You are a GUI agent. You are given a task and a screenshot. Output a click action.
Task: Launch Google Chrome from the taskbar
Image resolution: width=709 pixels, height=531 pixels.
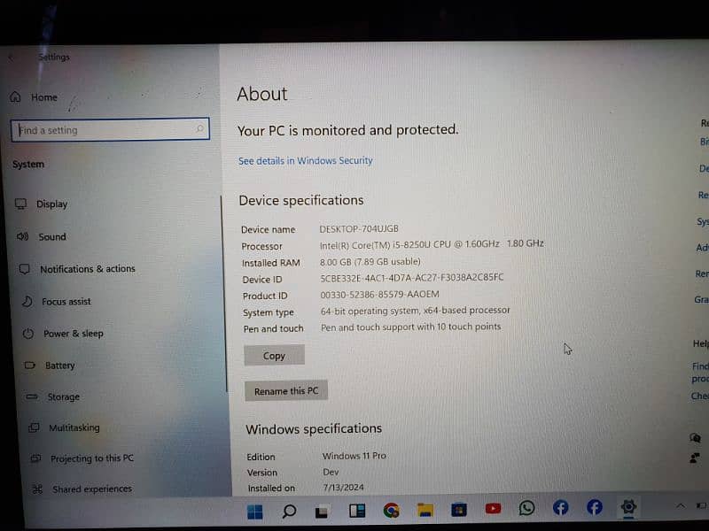click(391, 510)
